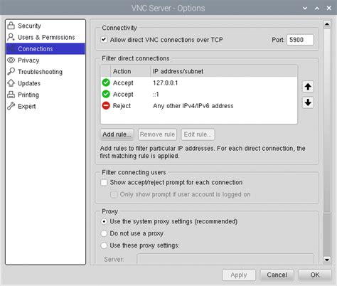Select the Printing printer icon
The height and width of the screenshot is (286, 337).
[x=11, y=95]
